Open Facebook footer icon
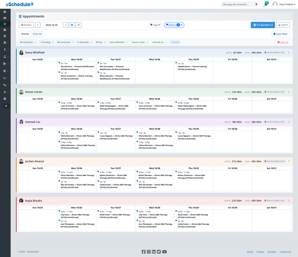This screenshot has height=257, width=298. (x=144, y=252)
